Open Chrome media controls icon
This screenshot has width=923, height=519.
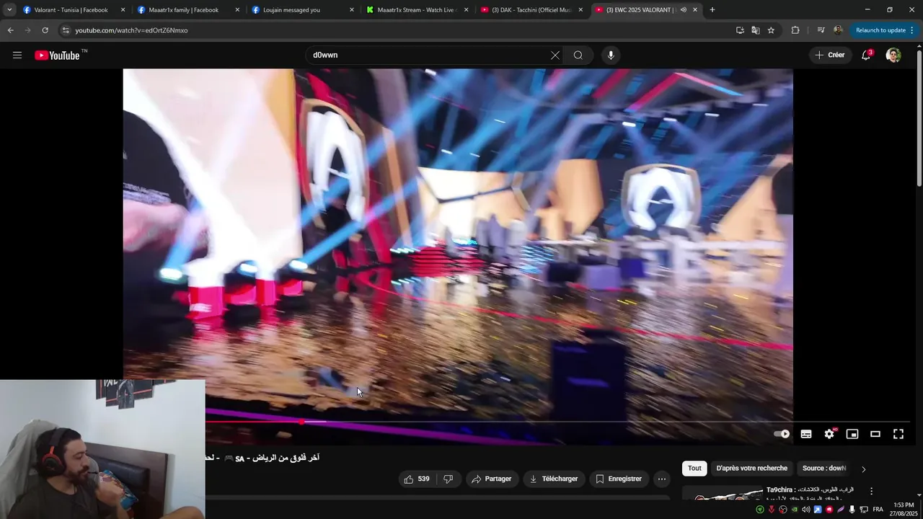[x=821, y=30]
